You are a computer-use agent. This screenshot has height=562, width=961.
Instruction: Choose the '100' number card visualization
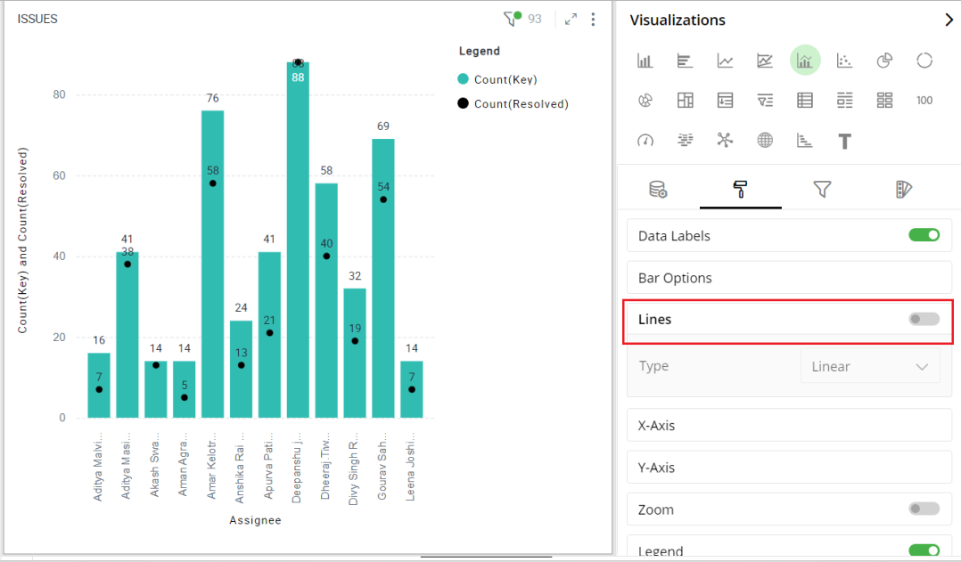coord(924,101)
